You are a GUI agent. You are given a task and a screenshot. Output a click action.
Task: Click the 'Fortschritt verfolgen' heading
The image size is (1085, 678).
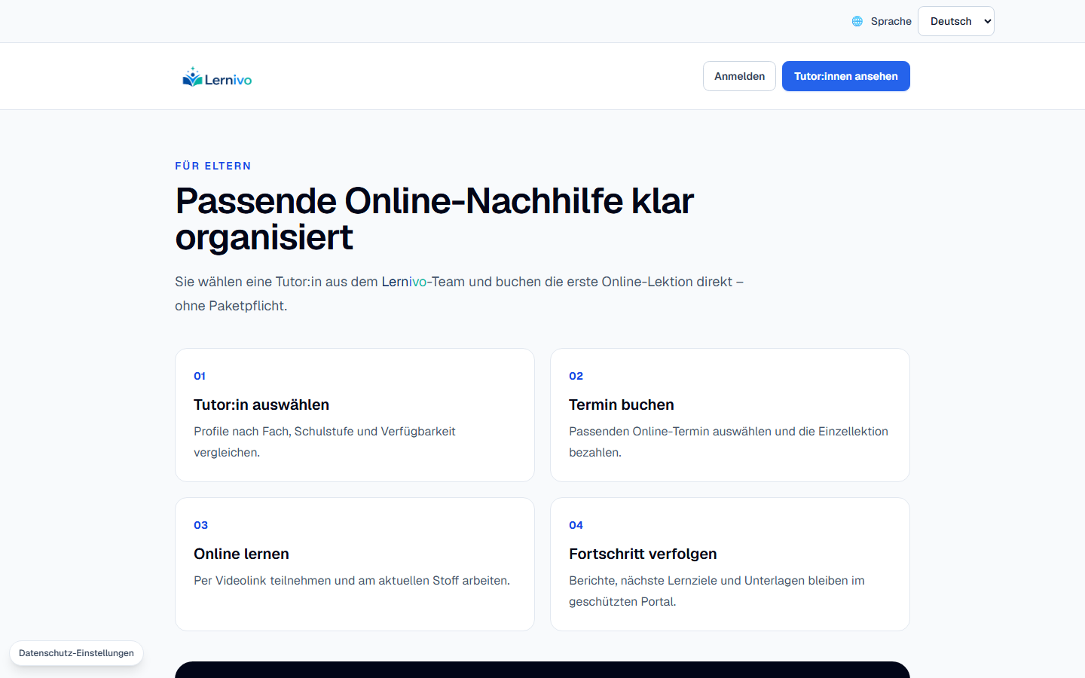(643, 554)
